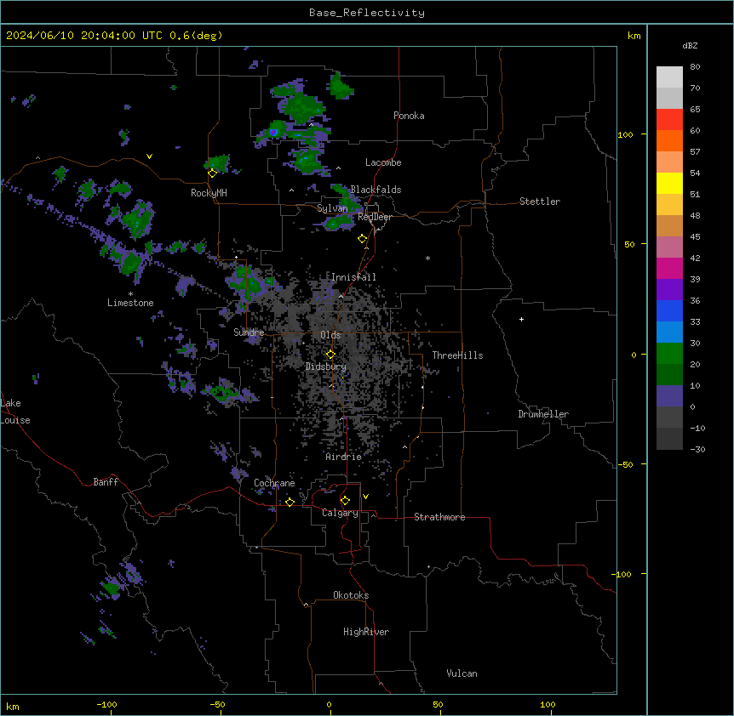Click the 100 tick on the right axis

625,134
